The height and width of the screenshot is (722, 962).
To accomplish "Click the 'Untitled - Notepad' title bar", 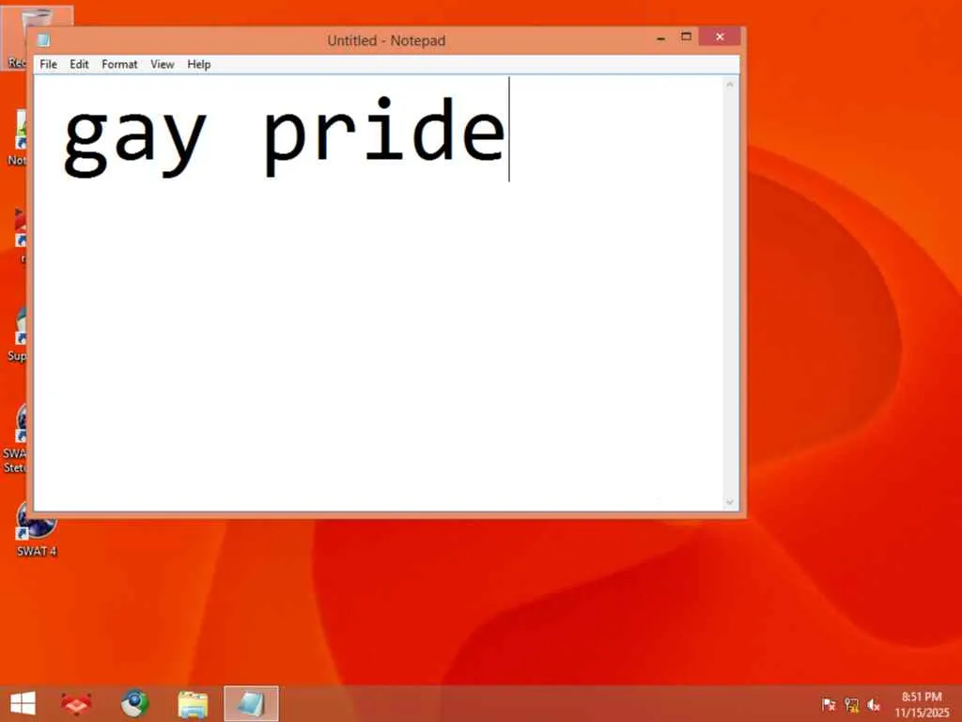I will (386, 40).
